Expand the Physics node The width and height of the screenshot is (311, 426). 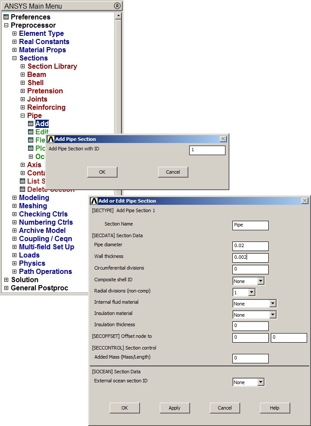(14, 263)
